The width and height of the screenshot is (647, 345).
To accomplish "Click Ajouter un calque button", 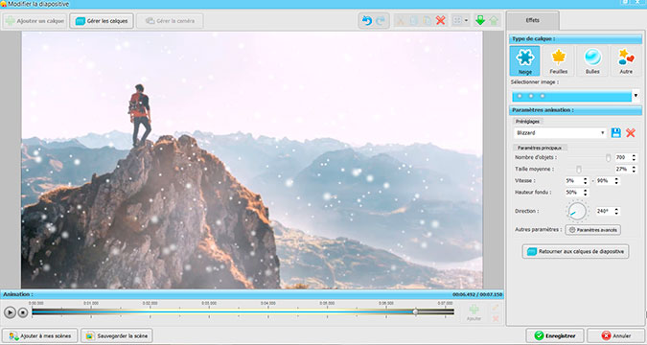I will tap(35, 21).
